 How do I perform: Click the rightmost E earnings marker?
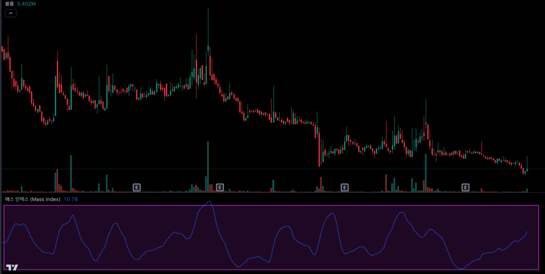[466, 187]
